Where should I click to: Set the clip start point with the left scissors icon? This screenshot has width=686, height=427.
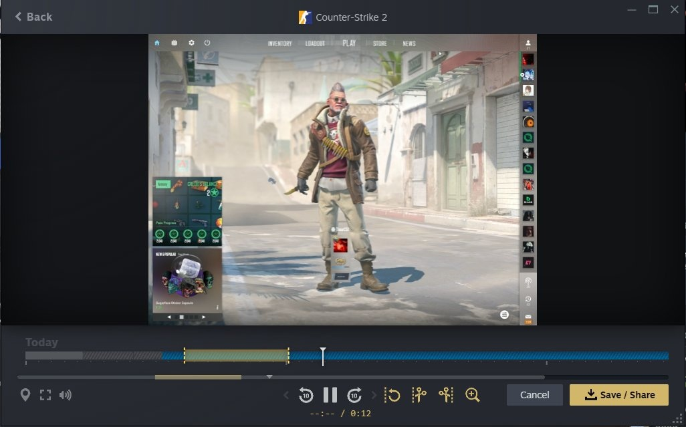(419, 395)
